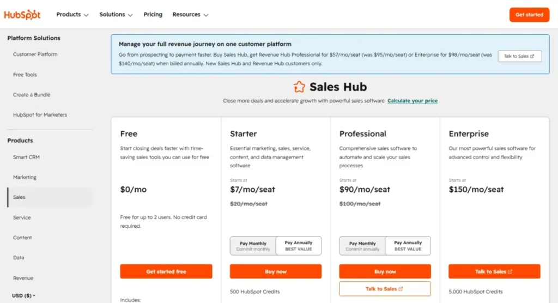Select Sales in Products list
This screenshot has width=558, height=303.
tap(50, 197)
